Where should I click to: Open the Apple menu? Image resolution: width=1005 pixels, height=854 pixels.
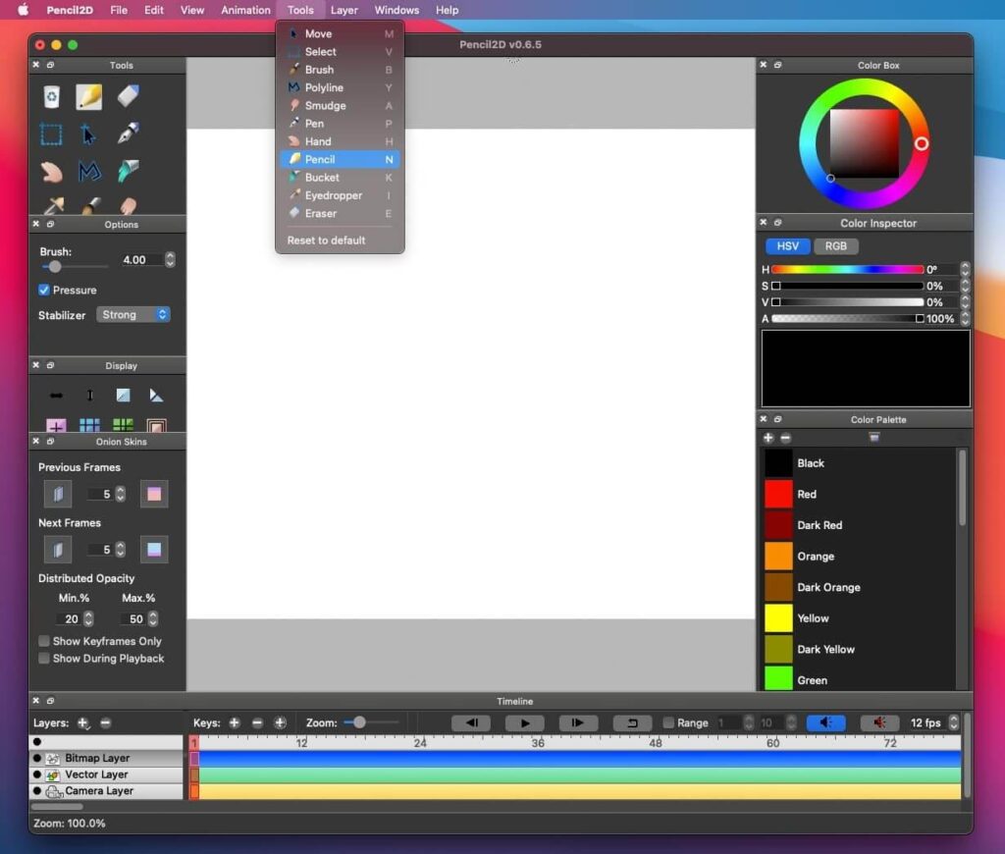[24, 10]
